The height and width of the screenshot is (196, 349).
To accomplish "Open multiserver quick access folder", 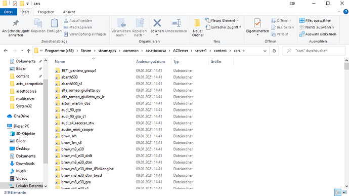I will pos(25,99).
